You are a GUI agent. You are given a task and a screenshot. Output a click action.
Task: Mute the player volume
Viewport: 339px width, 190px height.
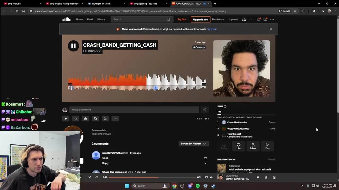(211, 177)
